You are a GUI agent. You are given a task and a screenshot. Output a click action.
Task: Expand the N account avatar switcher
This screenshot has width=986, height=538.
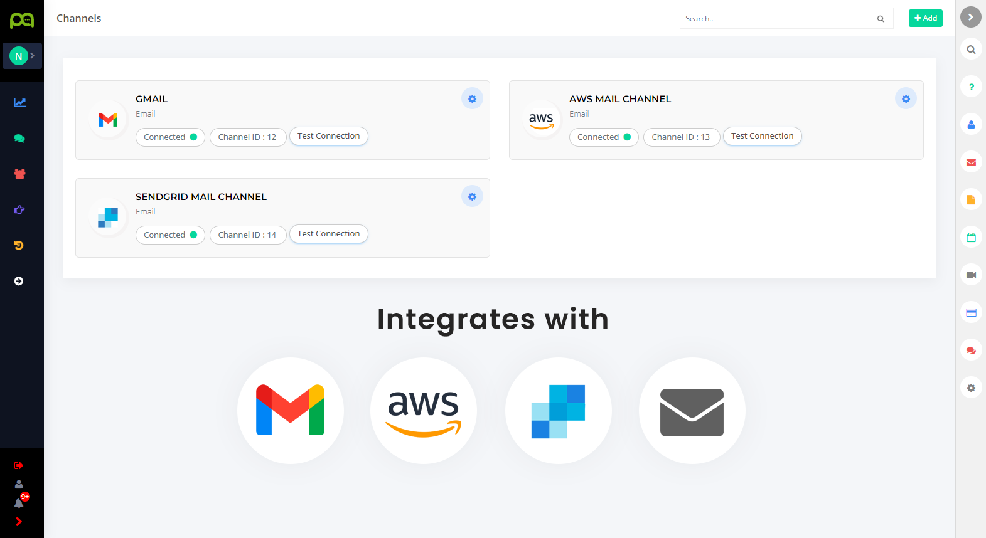(x=22, y=56)
